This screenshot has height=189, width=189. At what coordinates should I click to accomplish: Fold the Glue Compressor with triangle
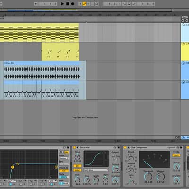129,148
